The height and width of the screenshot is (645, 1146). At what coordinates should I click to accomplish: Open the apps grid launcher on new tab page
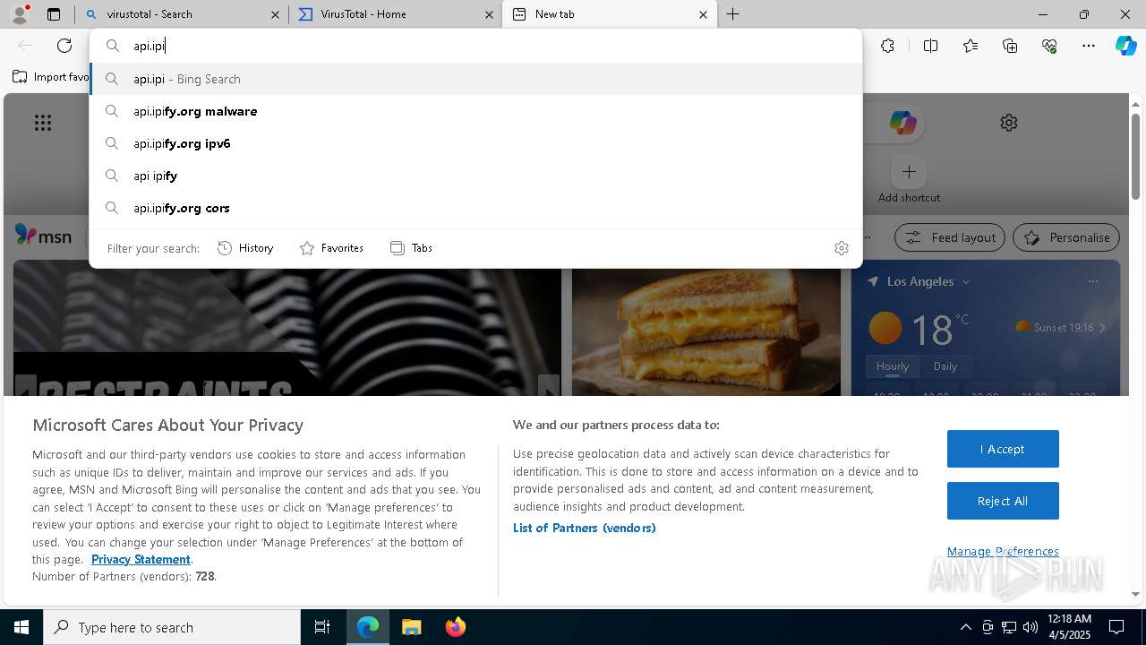click(x=43, y=123)
